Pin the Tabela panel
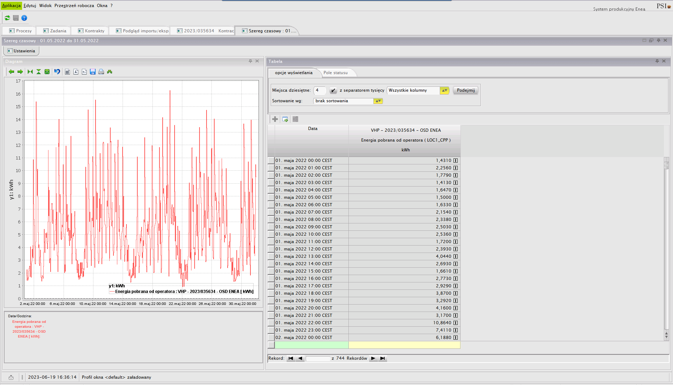 [x=657, y=61]
